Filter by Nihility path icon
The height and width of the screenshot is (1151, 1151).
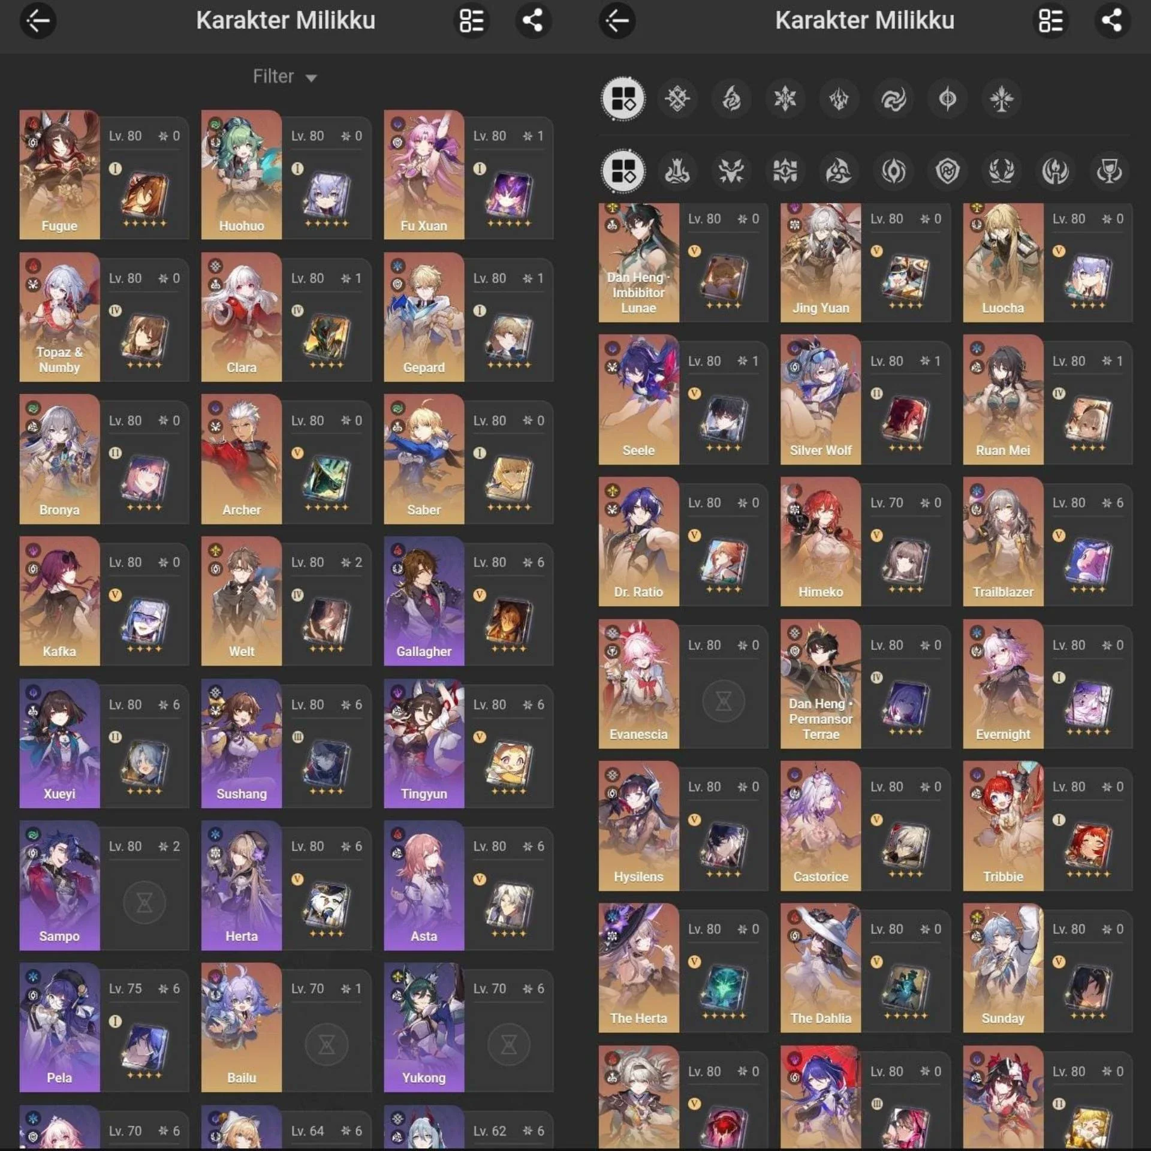click(893, 171)
